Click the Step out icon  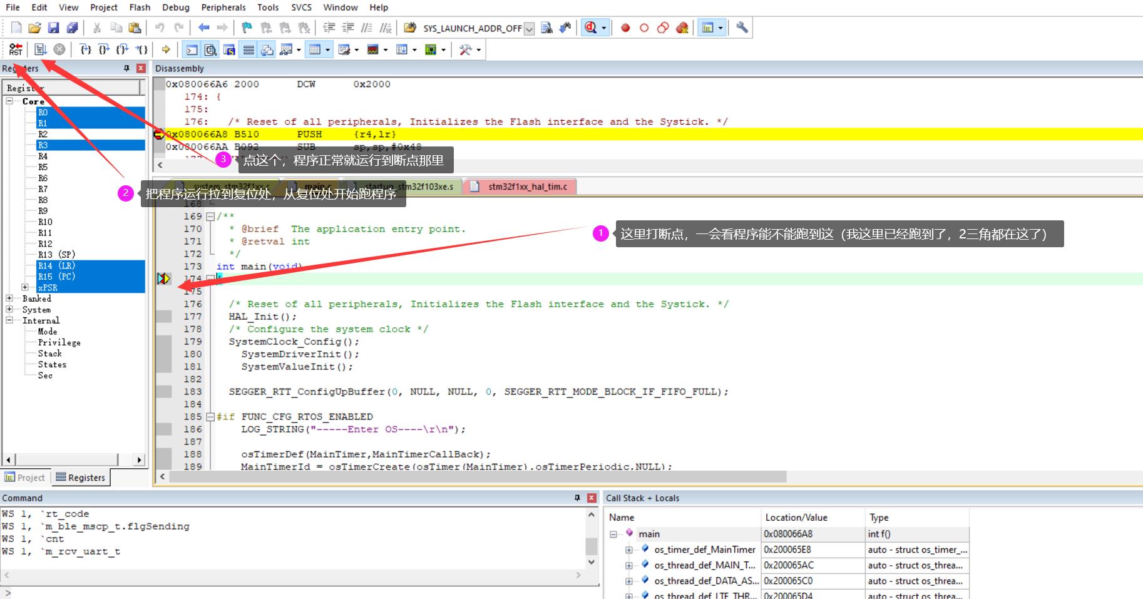click(123, 49)
